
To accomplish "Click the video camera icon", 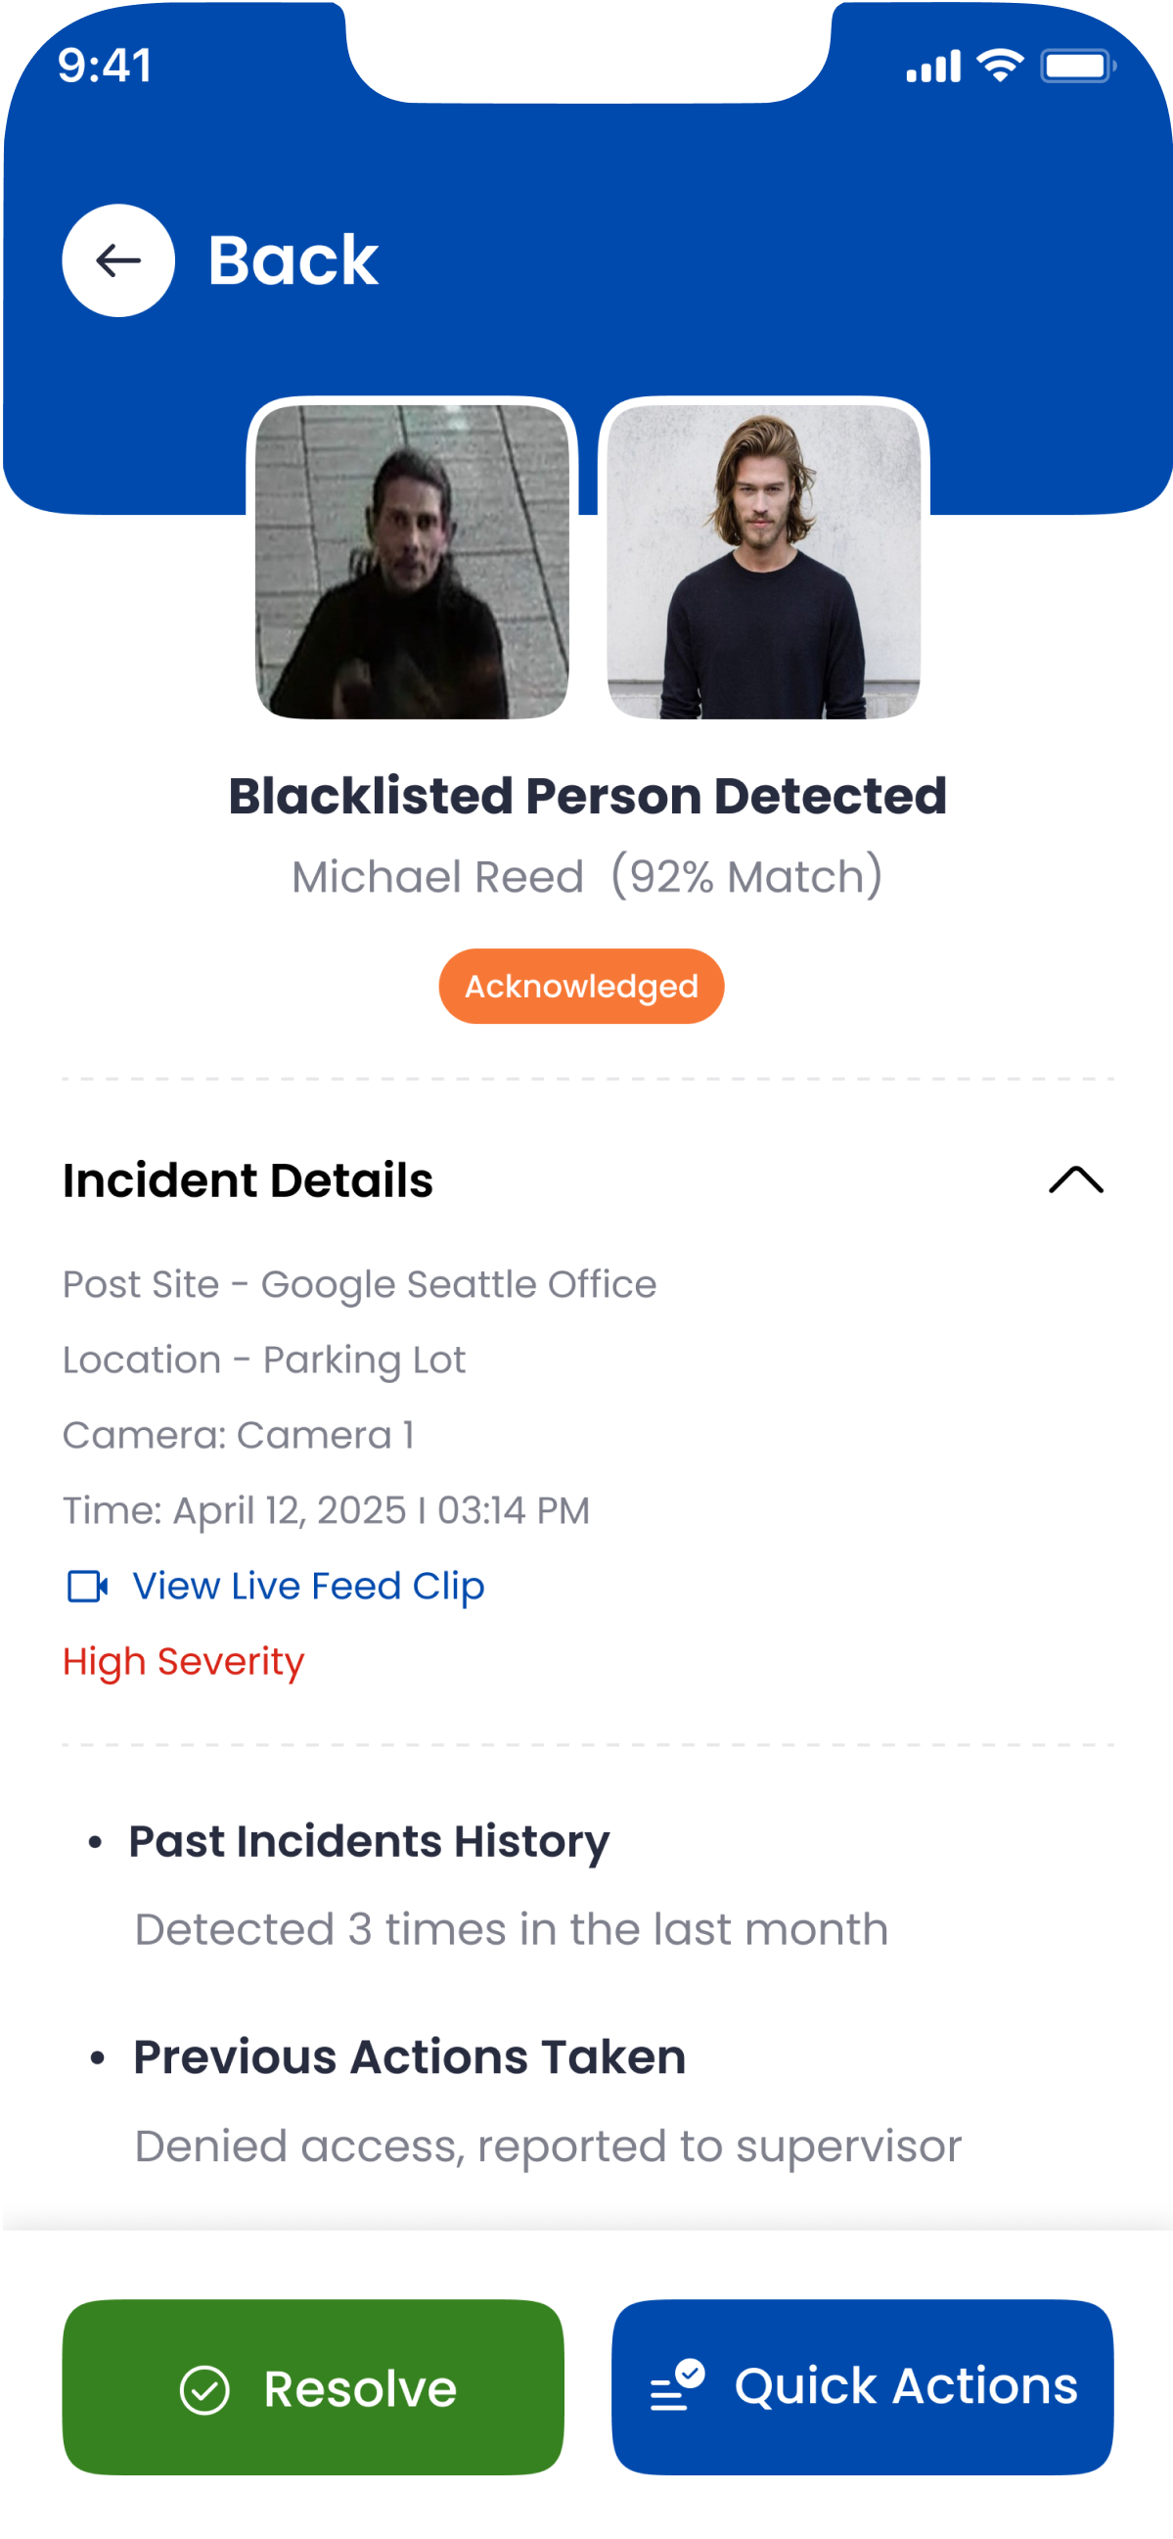I will [88, 1586].
